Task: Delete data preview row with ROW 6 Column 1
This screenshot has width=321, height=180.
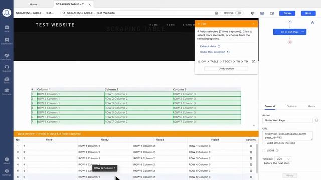Action: coord(251,177)
